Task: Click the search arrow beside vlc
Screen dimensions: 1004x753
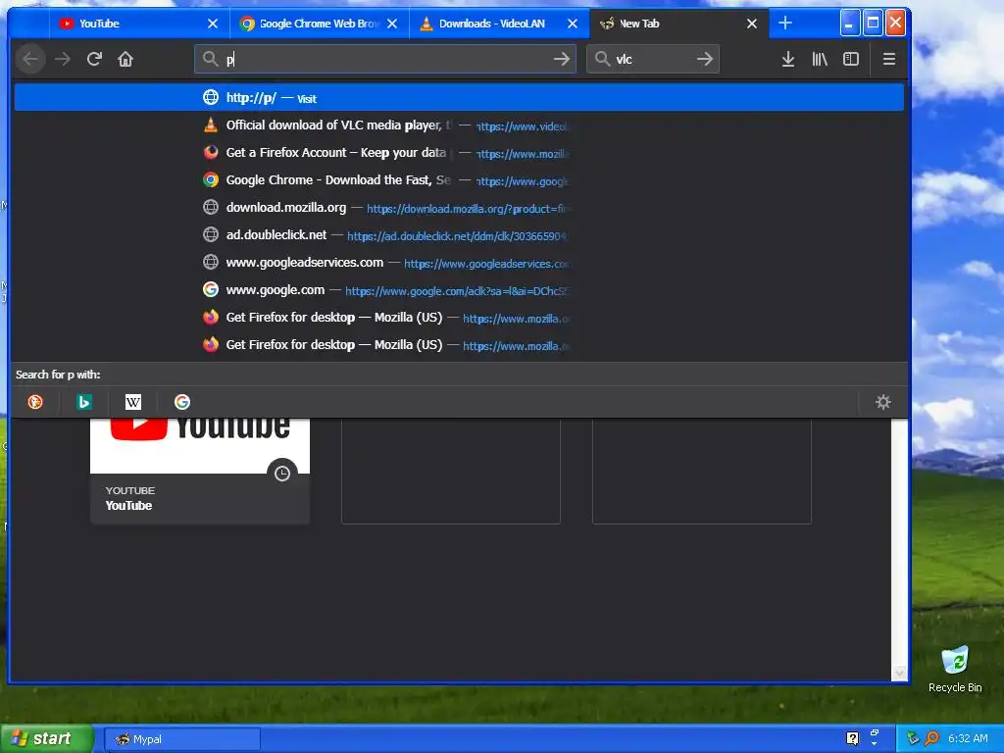Action: (x=704, y=59)
